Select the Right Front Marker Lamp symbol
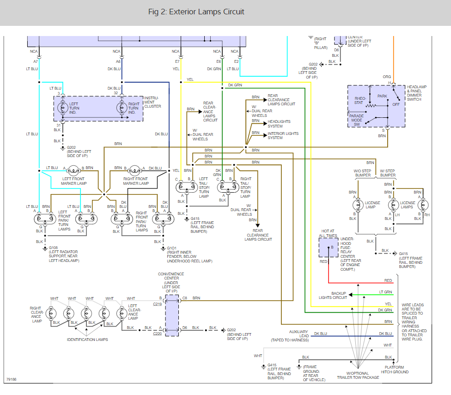Screen dimensions: 451x395 134,170
